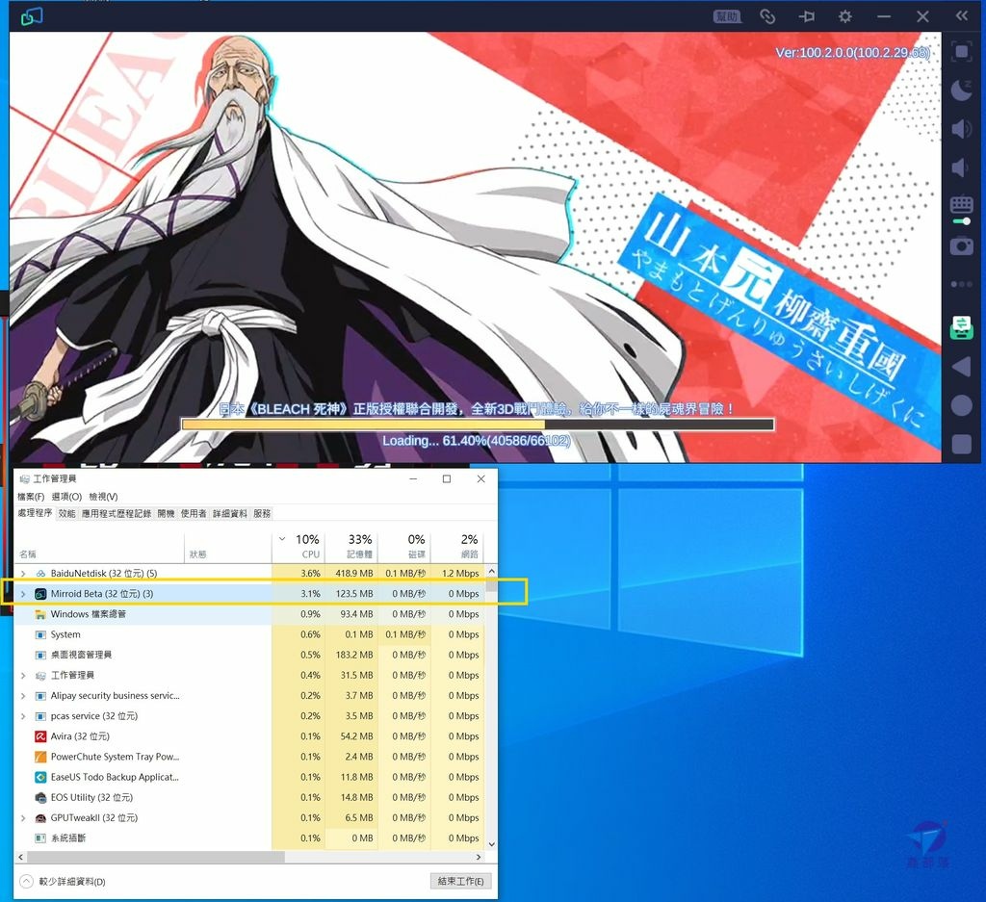Expand the pcas service row
986x902 pixels.
(23, 716)
